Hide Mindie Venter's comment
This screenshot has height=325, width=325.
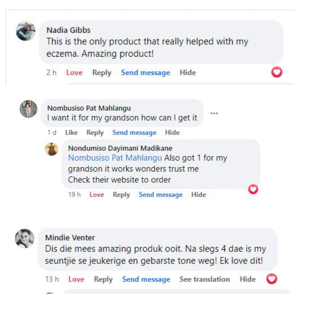[x=248, y=279]
